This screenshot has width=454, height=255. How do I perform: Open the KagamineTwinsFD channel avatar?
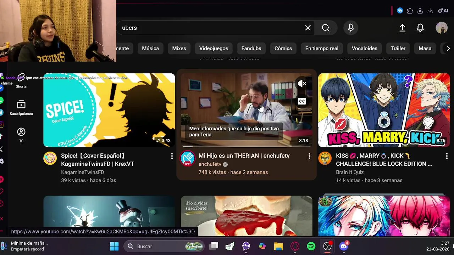coord(50,158)
